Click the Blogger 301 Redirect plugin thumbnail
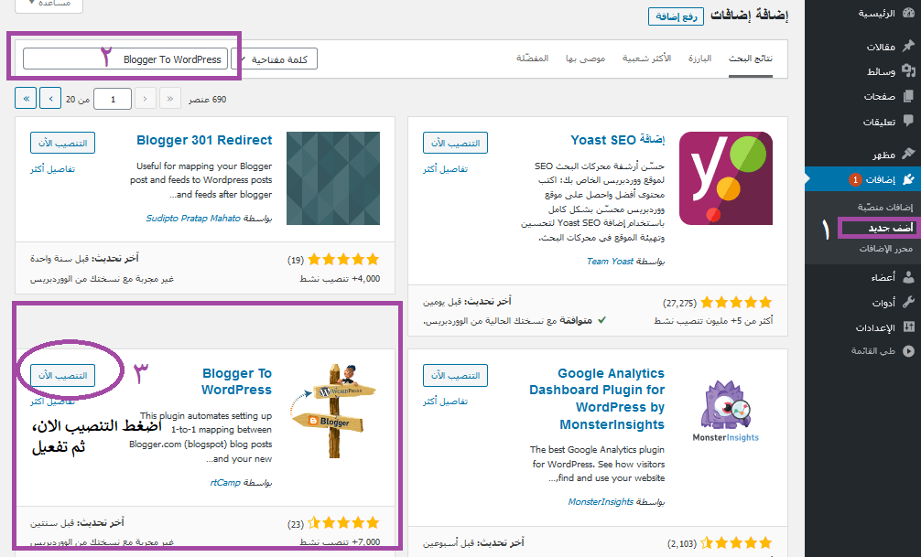The height and width of the screenshot is (557, 921). pos(333,177)
